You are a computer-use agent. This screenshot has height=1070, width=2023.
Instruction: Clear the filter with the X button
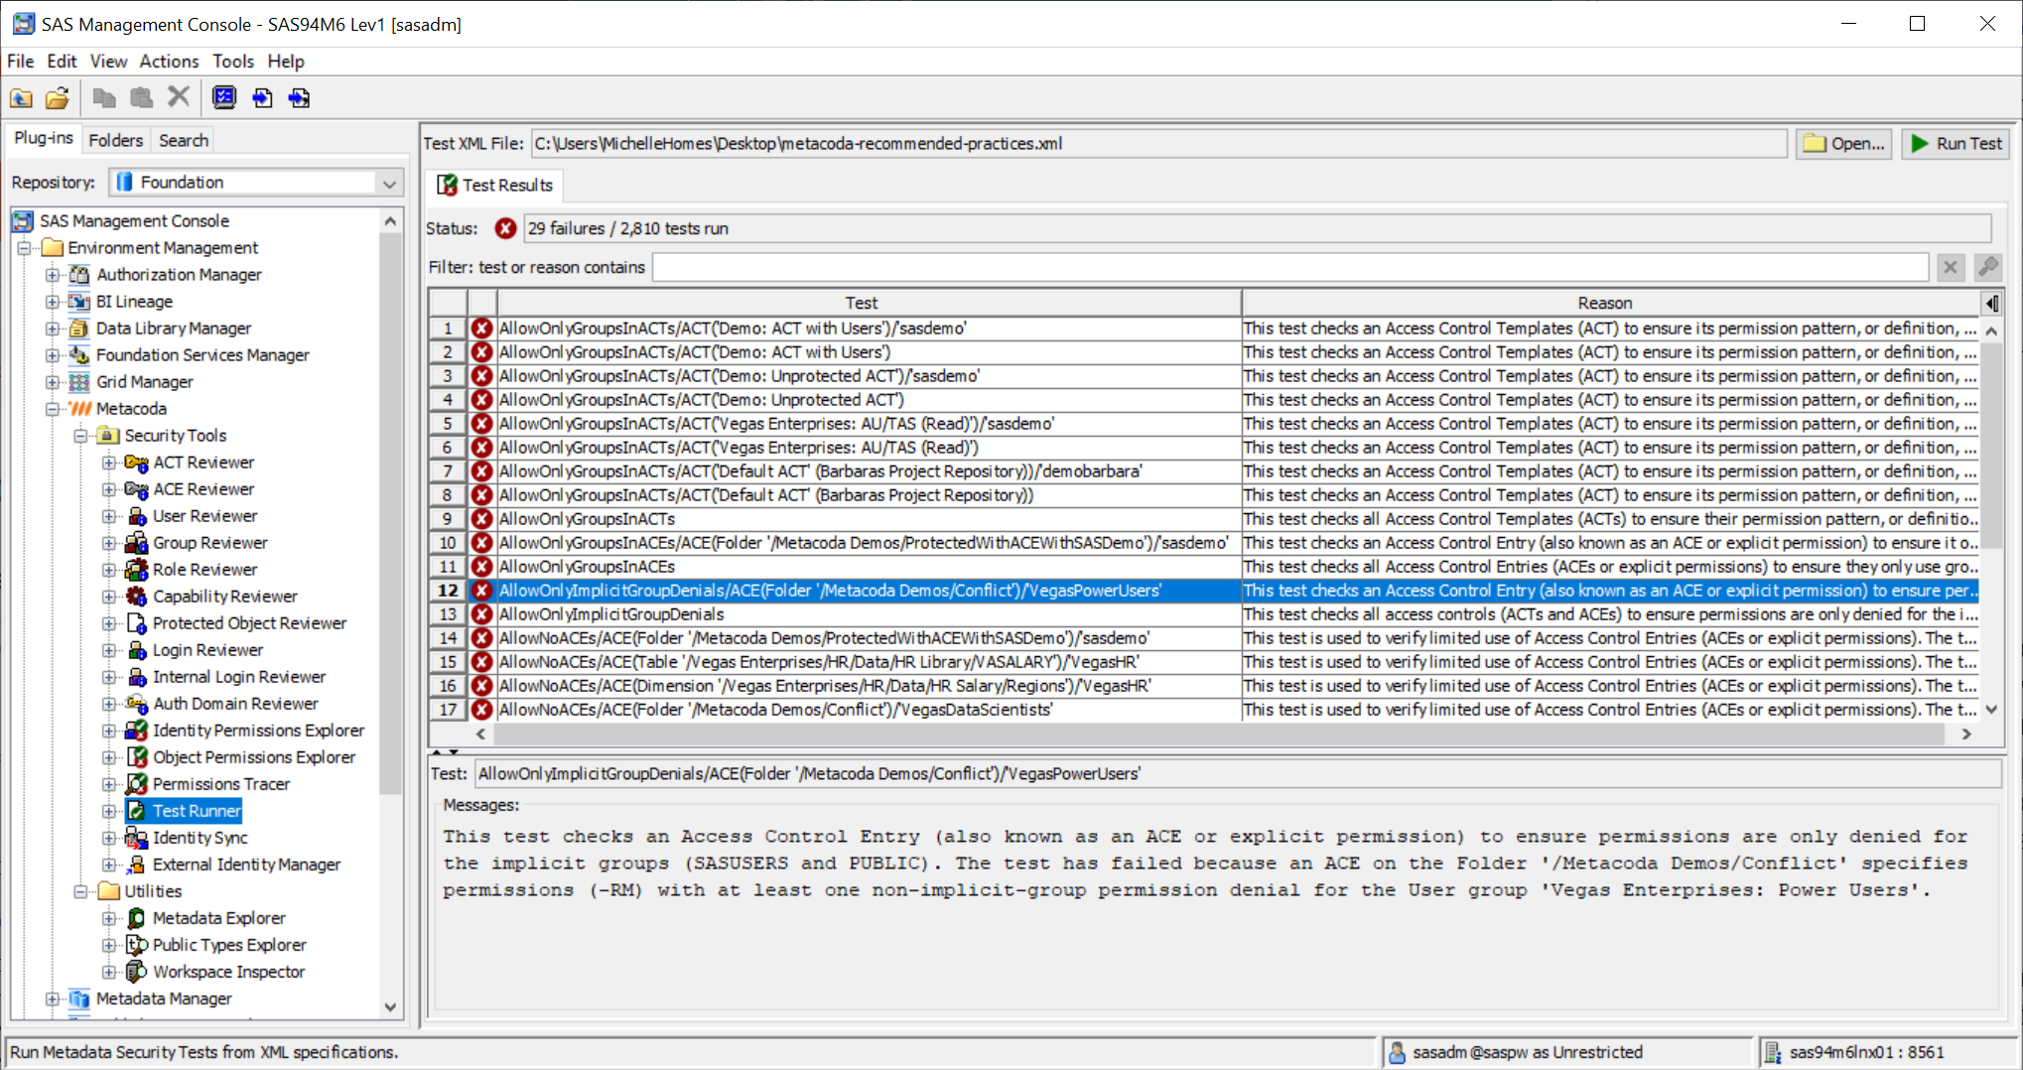pyautogui.click(x=1950, y=267)
